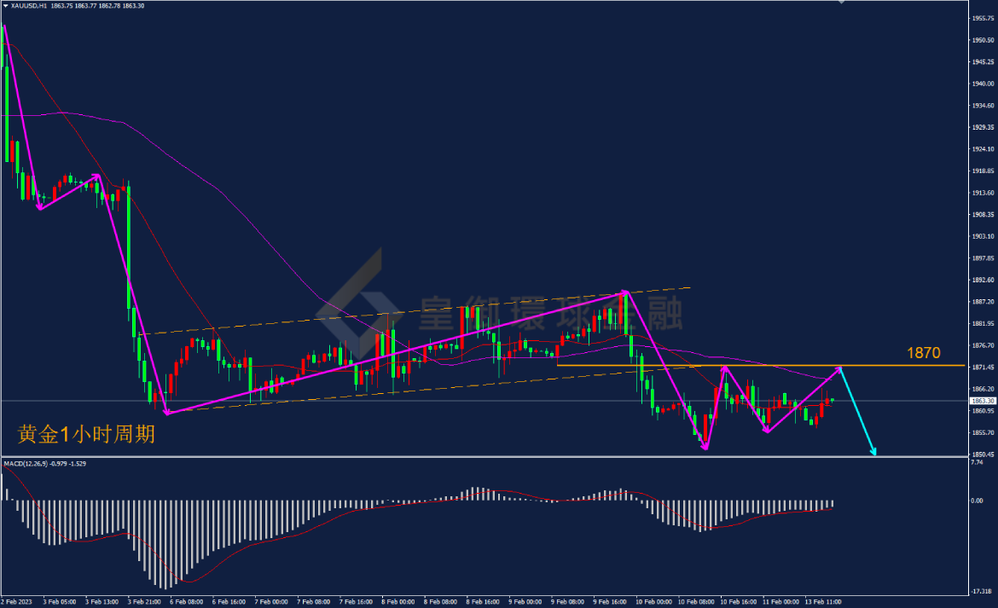This screenshot has height=608, width=998.
Task: Select the upper orange dashed channel line
Action: coord(415,311)
